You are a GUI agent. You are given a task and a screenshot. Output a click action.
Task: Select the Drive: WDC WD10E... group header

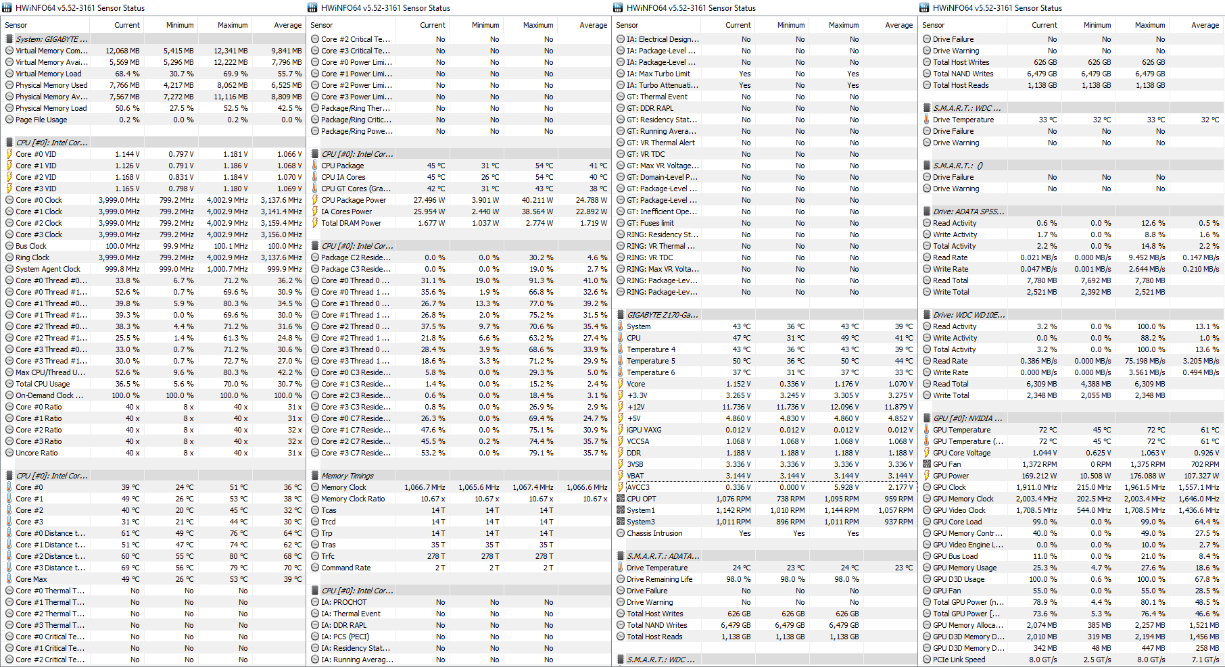pos(1071,315)
